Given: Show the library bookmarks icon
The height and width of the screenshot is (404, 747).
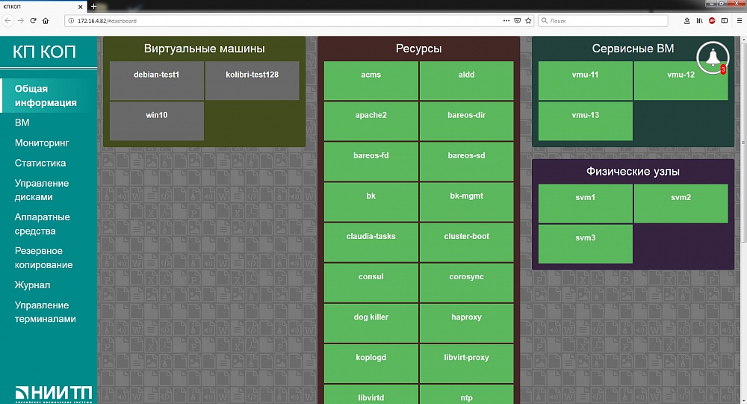Looking at the screenshot, I should (x=699, y=20).
